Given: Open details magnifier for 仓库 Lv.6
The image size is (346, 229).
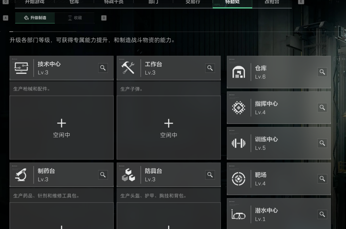Looking at the screenshot, I should pyautogui.click(x=322, y=72).
